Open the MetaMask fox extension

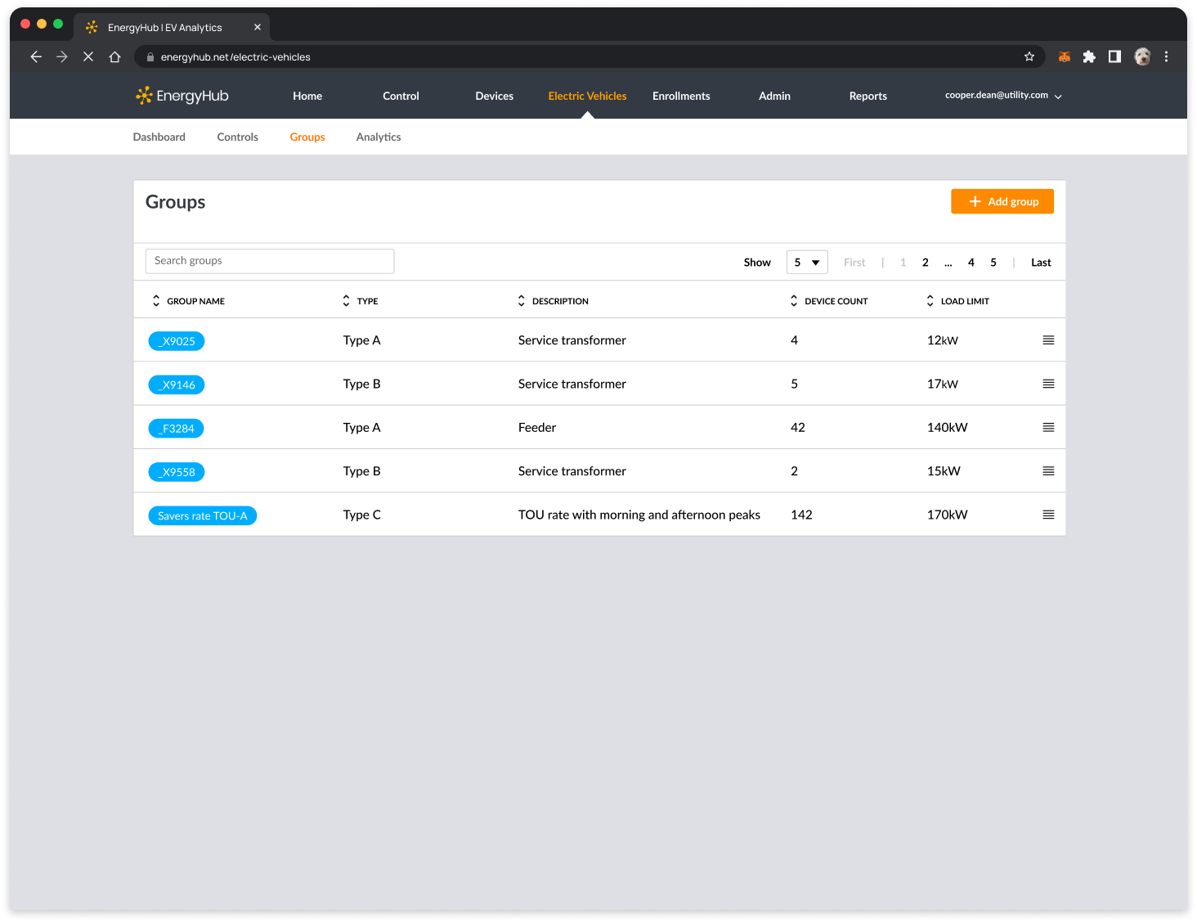coord(1064,56)
